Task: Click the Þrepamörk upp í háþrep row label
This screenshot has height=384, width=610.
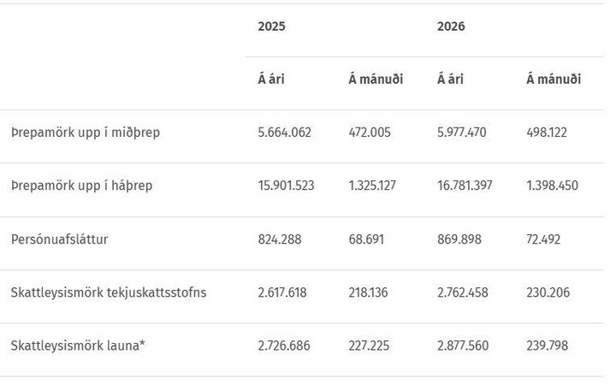Action: pyautogui.click(x=82, y=186)
